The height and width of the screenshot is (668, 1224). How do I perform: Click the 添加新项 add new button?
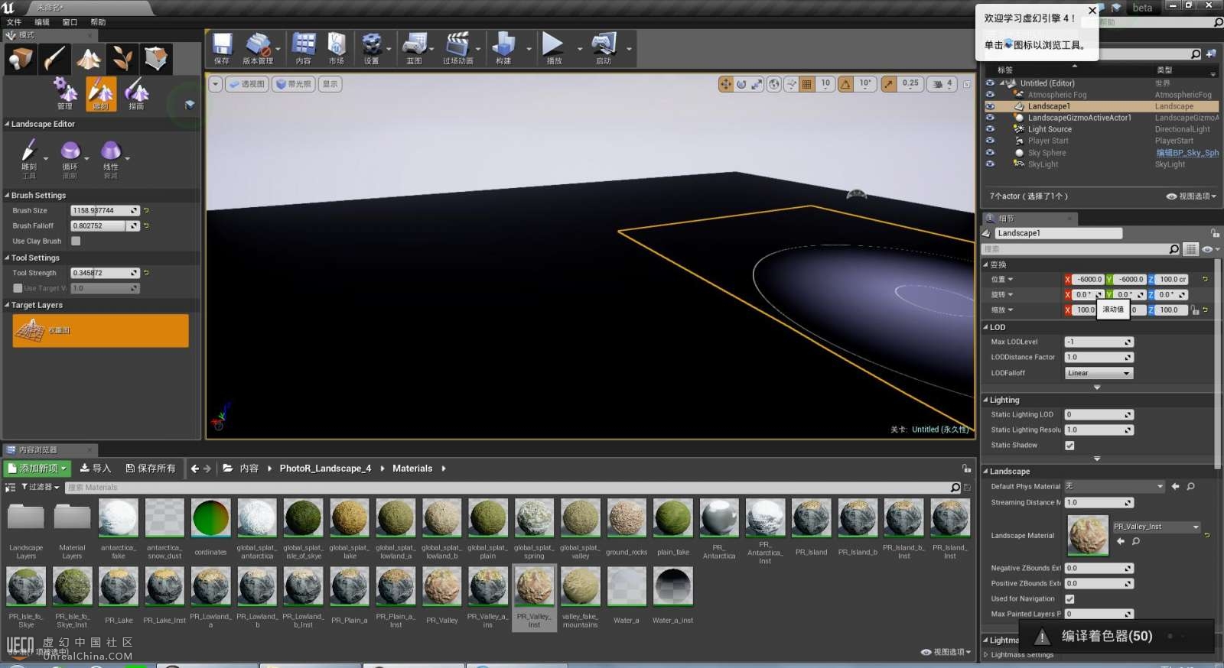click(37, 469)
